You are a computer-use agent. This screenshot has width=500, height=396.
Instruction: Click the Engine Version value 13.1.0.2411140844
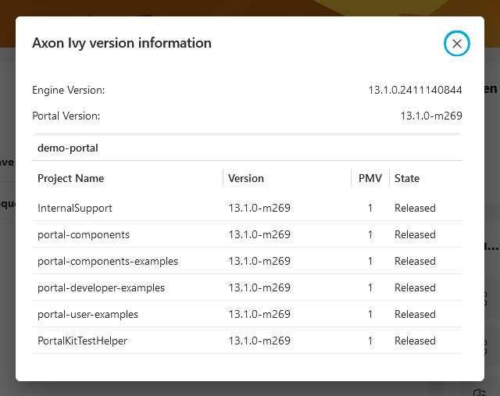point(415,91)
